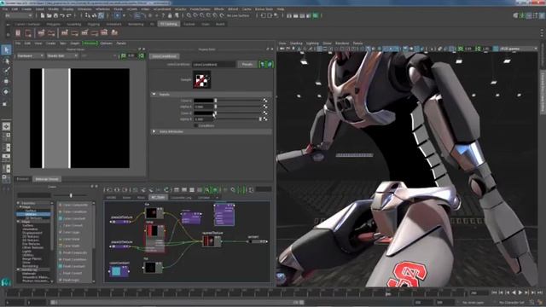The height and width of the screenshot is (307, 546).
Task: Open the Windows menu in main menu bar
Action: click(x=85, y=9)
